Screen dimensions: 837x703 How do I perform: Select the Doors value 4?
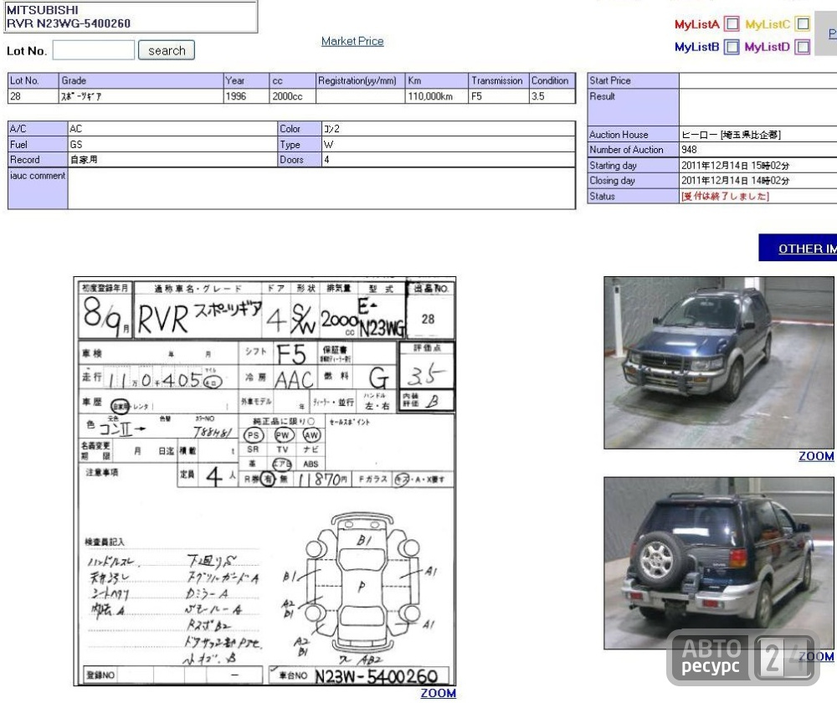click(326, 160)
